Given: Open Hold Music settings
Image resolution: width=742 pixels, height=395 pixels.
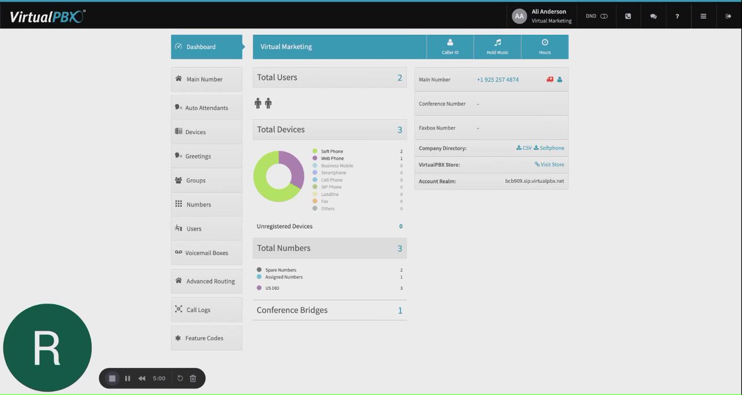Looking at the screenshot, I should coord(497,47).
